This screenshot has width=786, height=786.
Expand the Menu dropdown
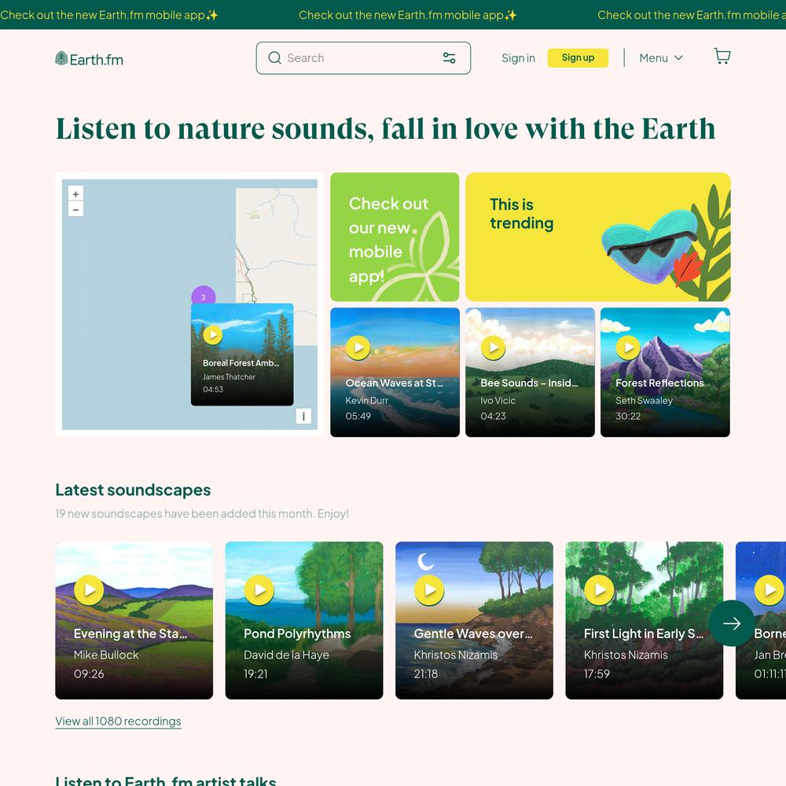pyautogui.click(x=661, y=58)
